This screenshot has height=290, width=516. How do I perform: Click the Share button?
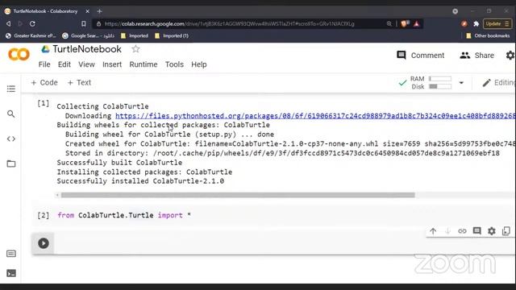476,56
